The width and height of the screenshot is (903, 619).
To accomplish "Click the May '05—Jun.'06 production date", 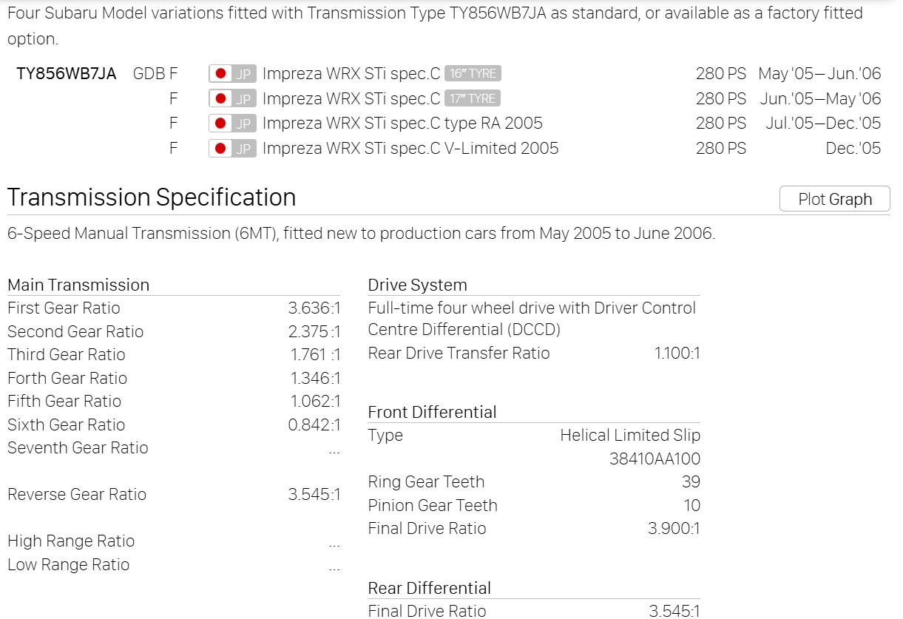I will point(819,74).
